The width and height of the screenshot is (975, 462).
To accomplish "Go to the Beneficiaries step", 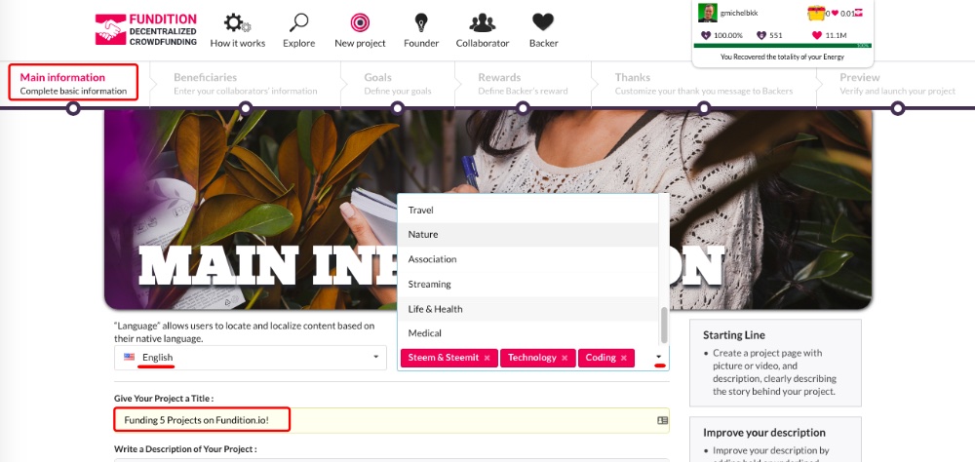I will [x=245, y=84].
